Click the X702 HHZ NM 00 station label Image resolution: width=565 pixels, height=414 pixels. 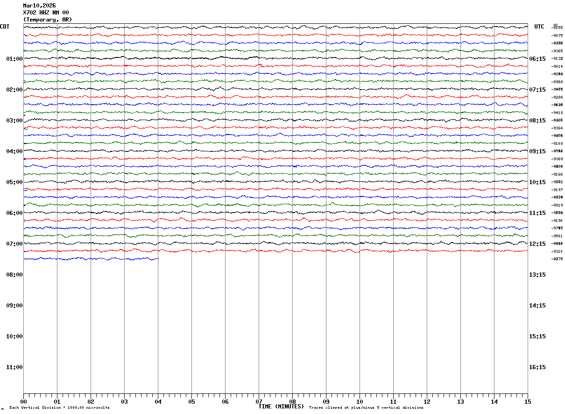tap(46, 13)
